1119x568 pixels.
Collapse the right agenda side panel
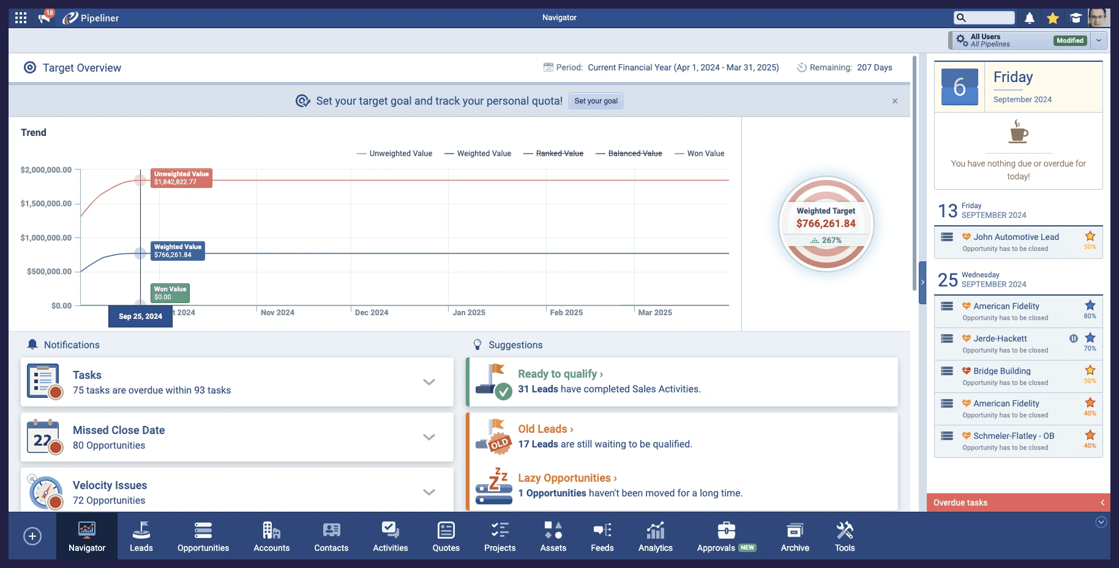923,283
